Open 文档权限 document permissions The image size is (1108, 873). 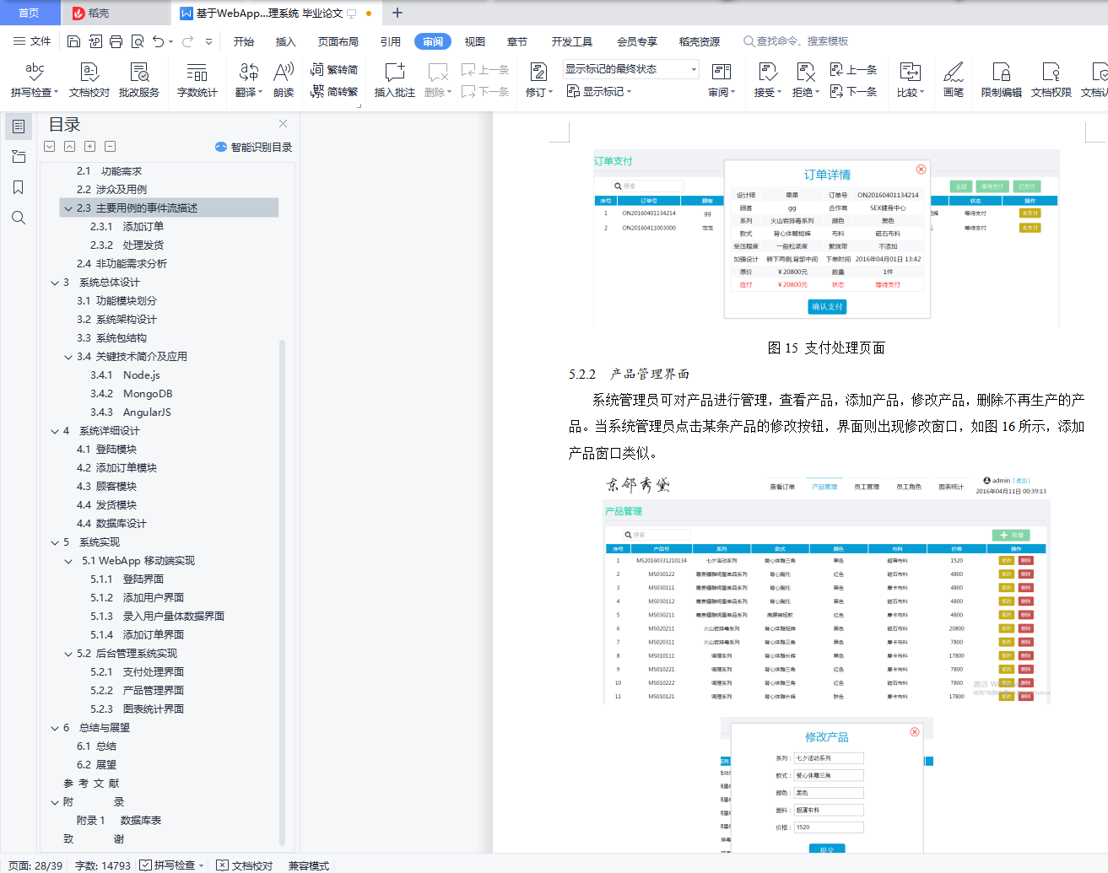pos(1051,80)
